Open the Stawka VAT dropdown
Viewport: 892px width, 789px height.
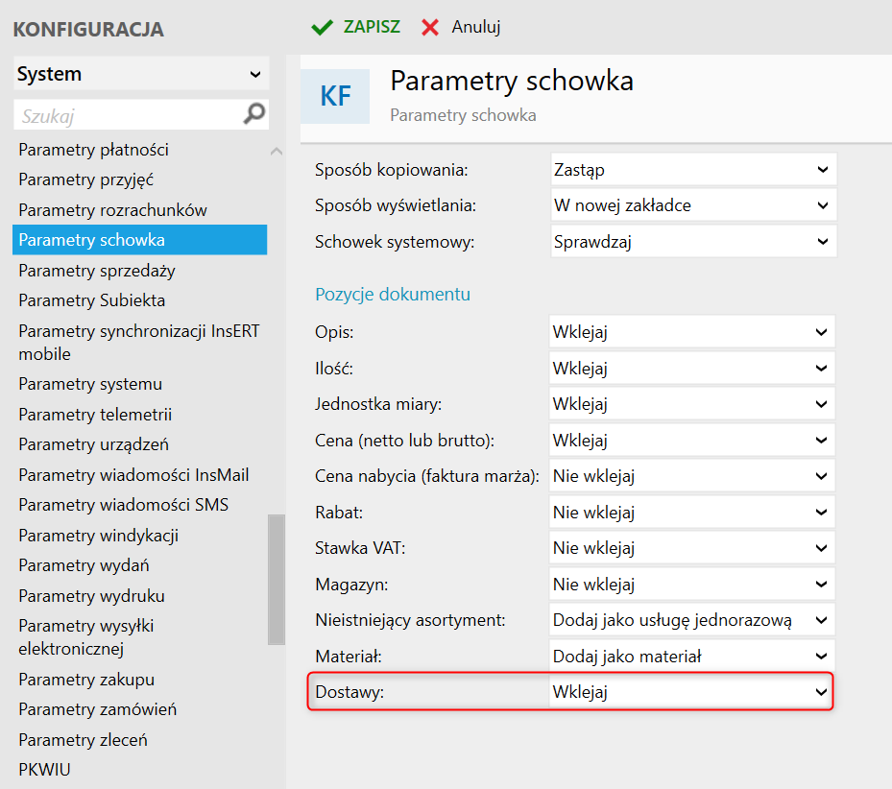click(690, 548)
